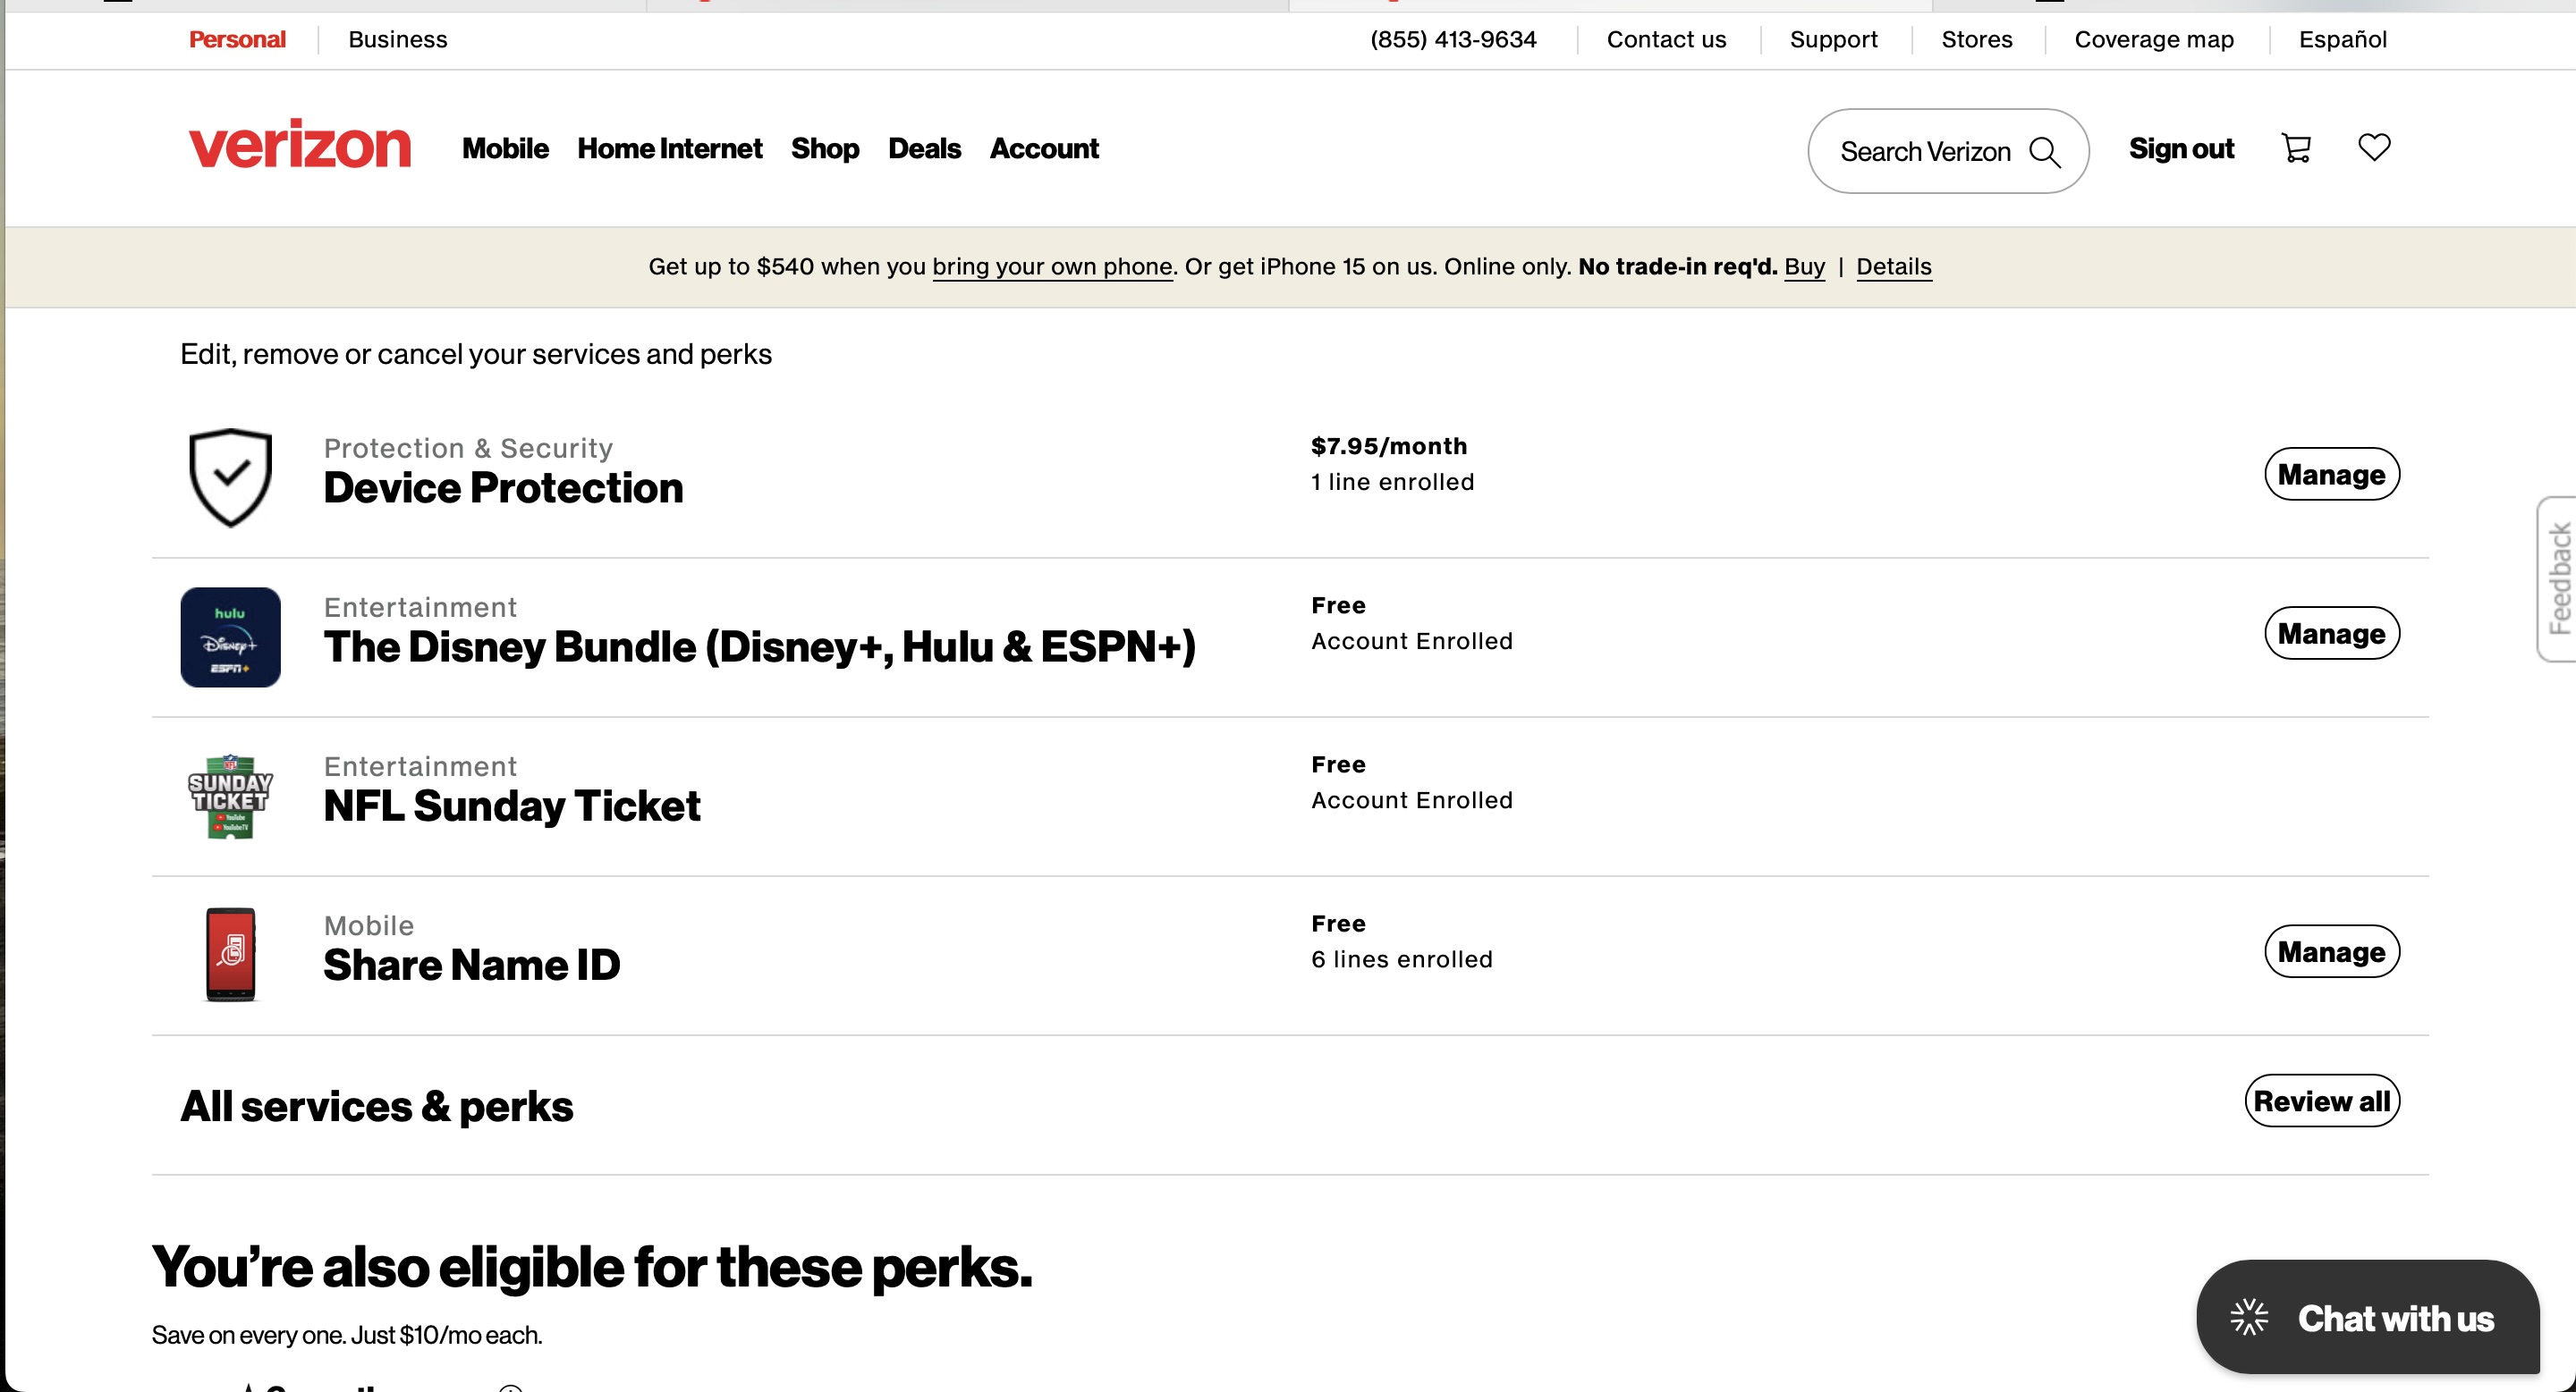Switch to the Business tab
Viewport: 2576px width, 1392px height.
(x=397, y=40)
